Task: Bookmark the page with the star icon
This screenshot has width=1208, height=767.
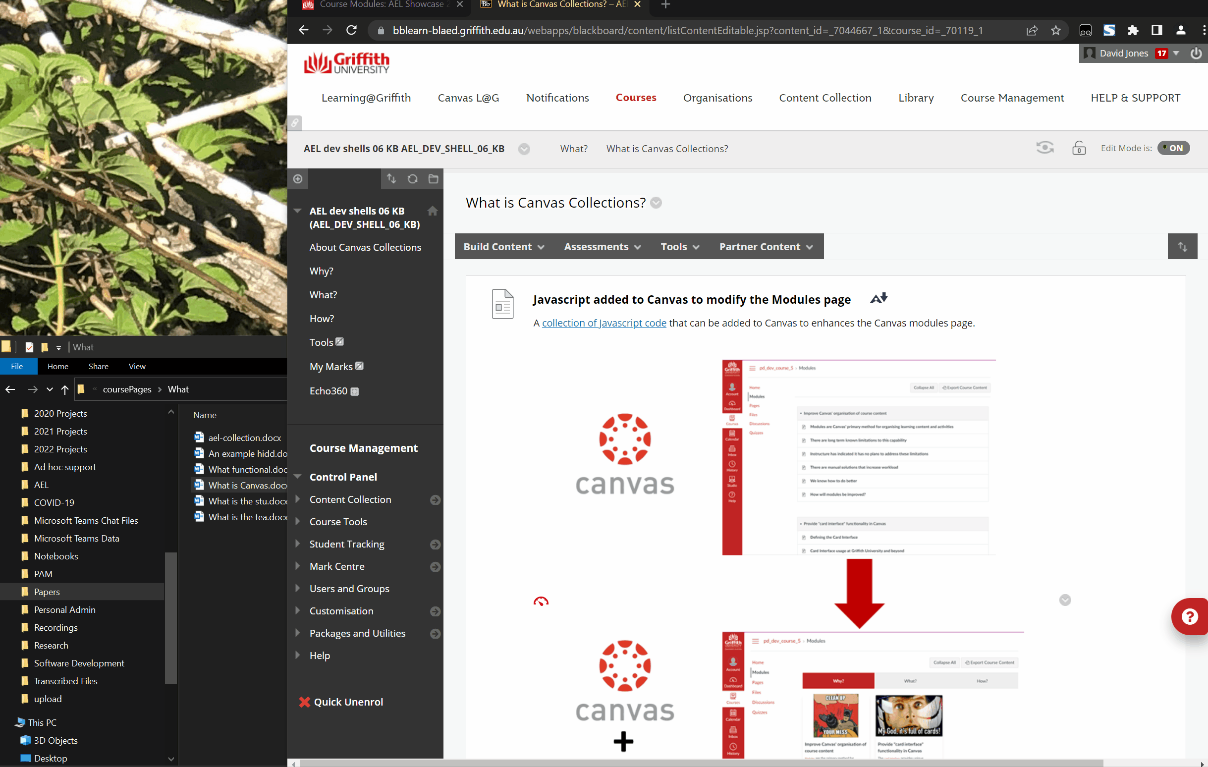Action: coord(1056,31)
